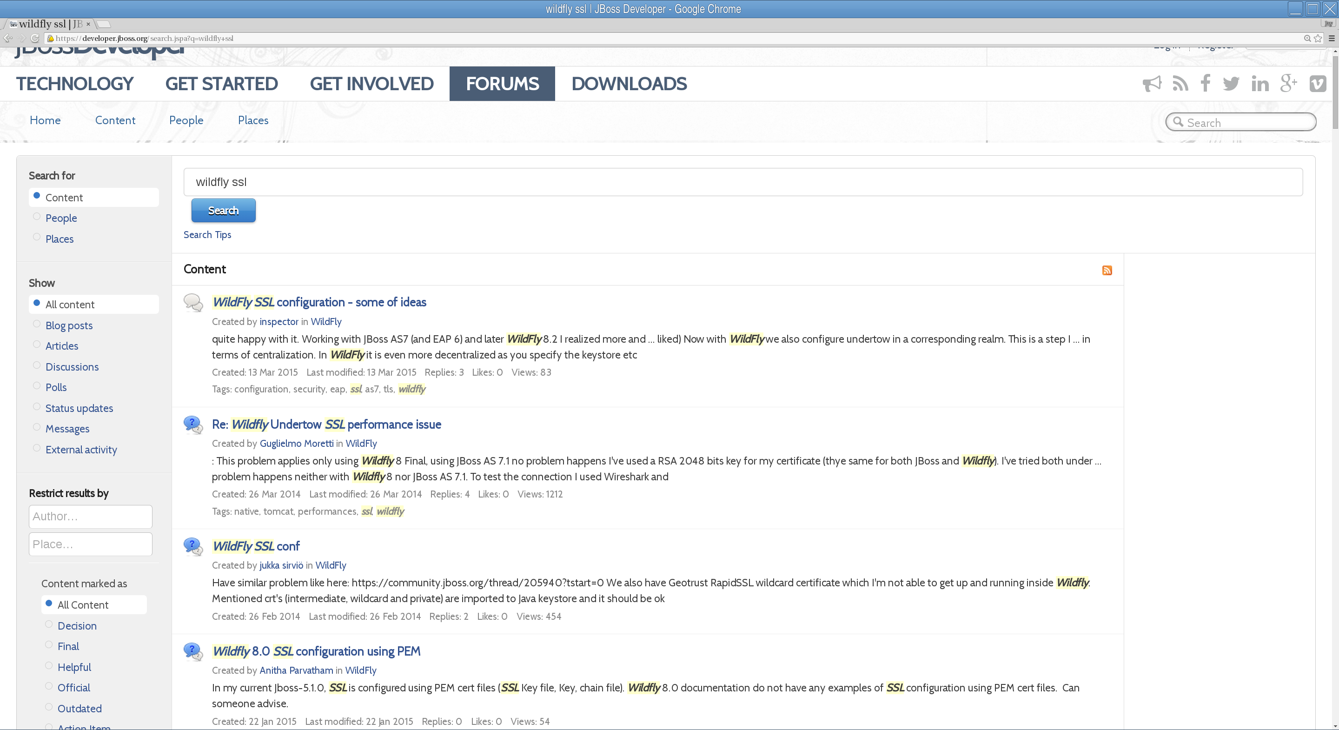The width and height of the screenshot is (1339, 730).
Task: Click the RSS feed icon beside Content heading
Action: (1107, 270)
